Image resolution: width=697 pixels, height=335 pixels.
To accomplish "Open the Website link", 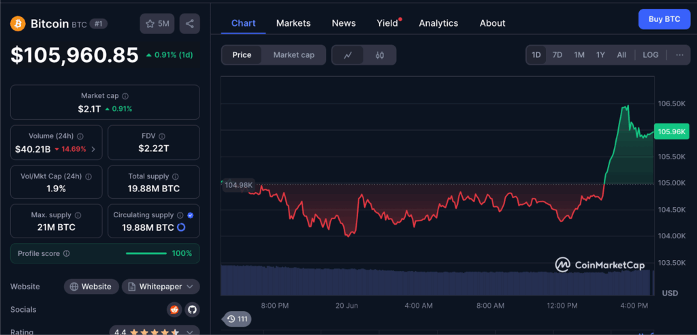I will click(91, 287).
